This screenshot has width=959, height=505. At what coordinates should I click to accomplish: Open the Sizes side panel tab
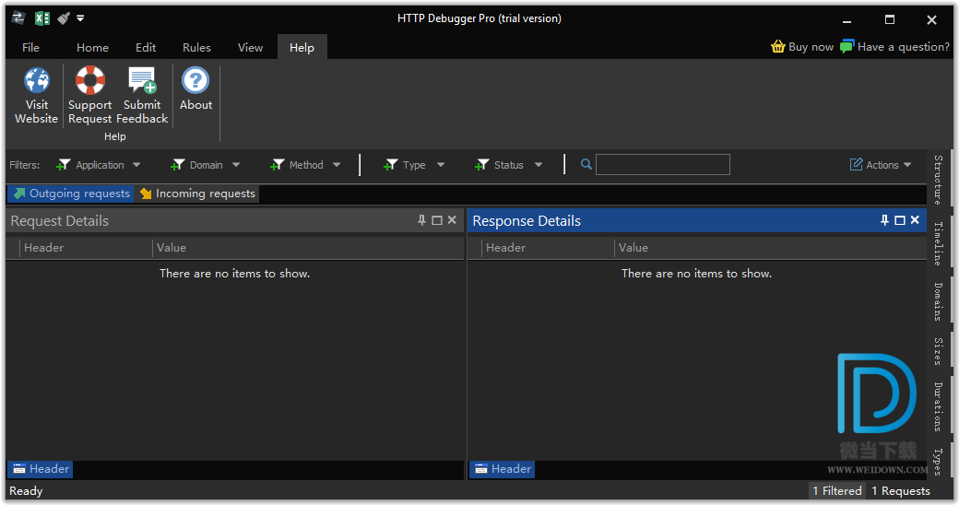coord(938,351)
